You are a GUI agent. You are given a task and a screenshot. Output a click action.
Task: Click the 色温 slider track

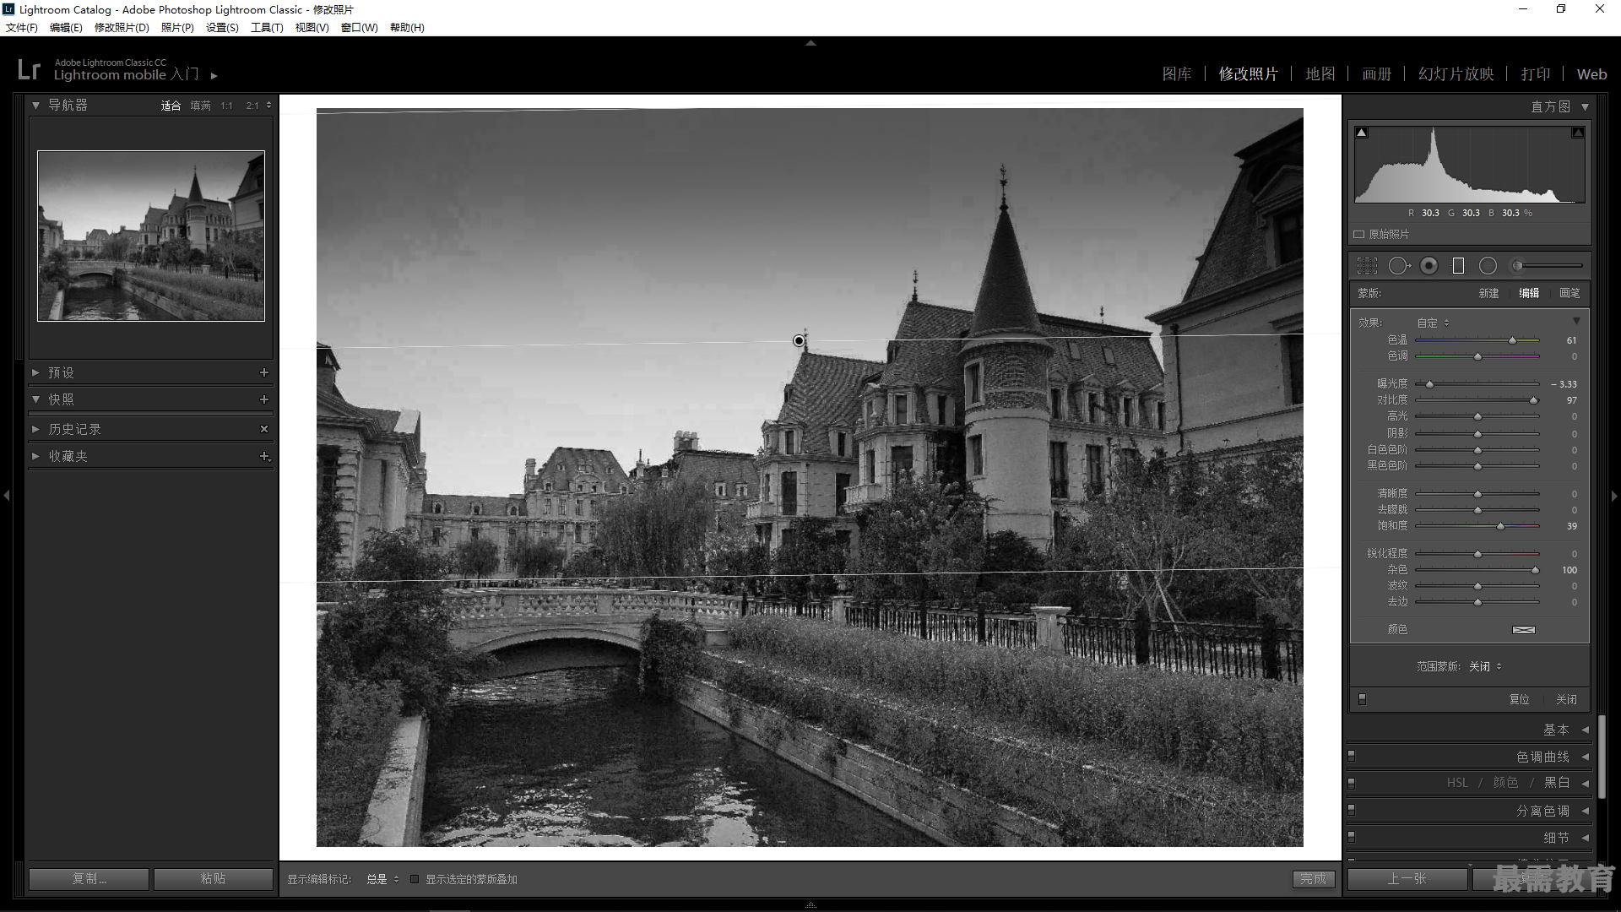1477,340
